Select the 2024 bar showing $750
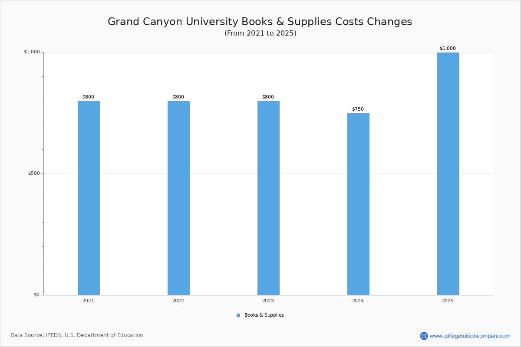 [x=358, y=204]
